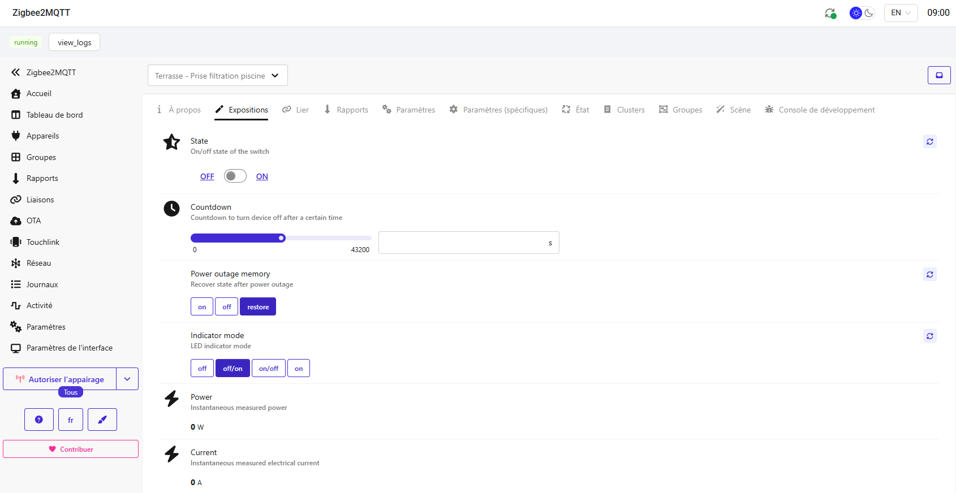Click the Countdown slider handle

[x=281, y=238]
